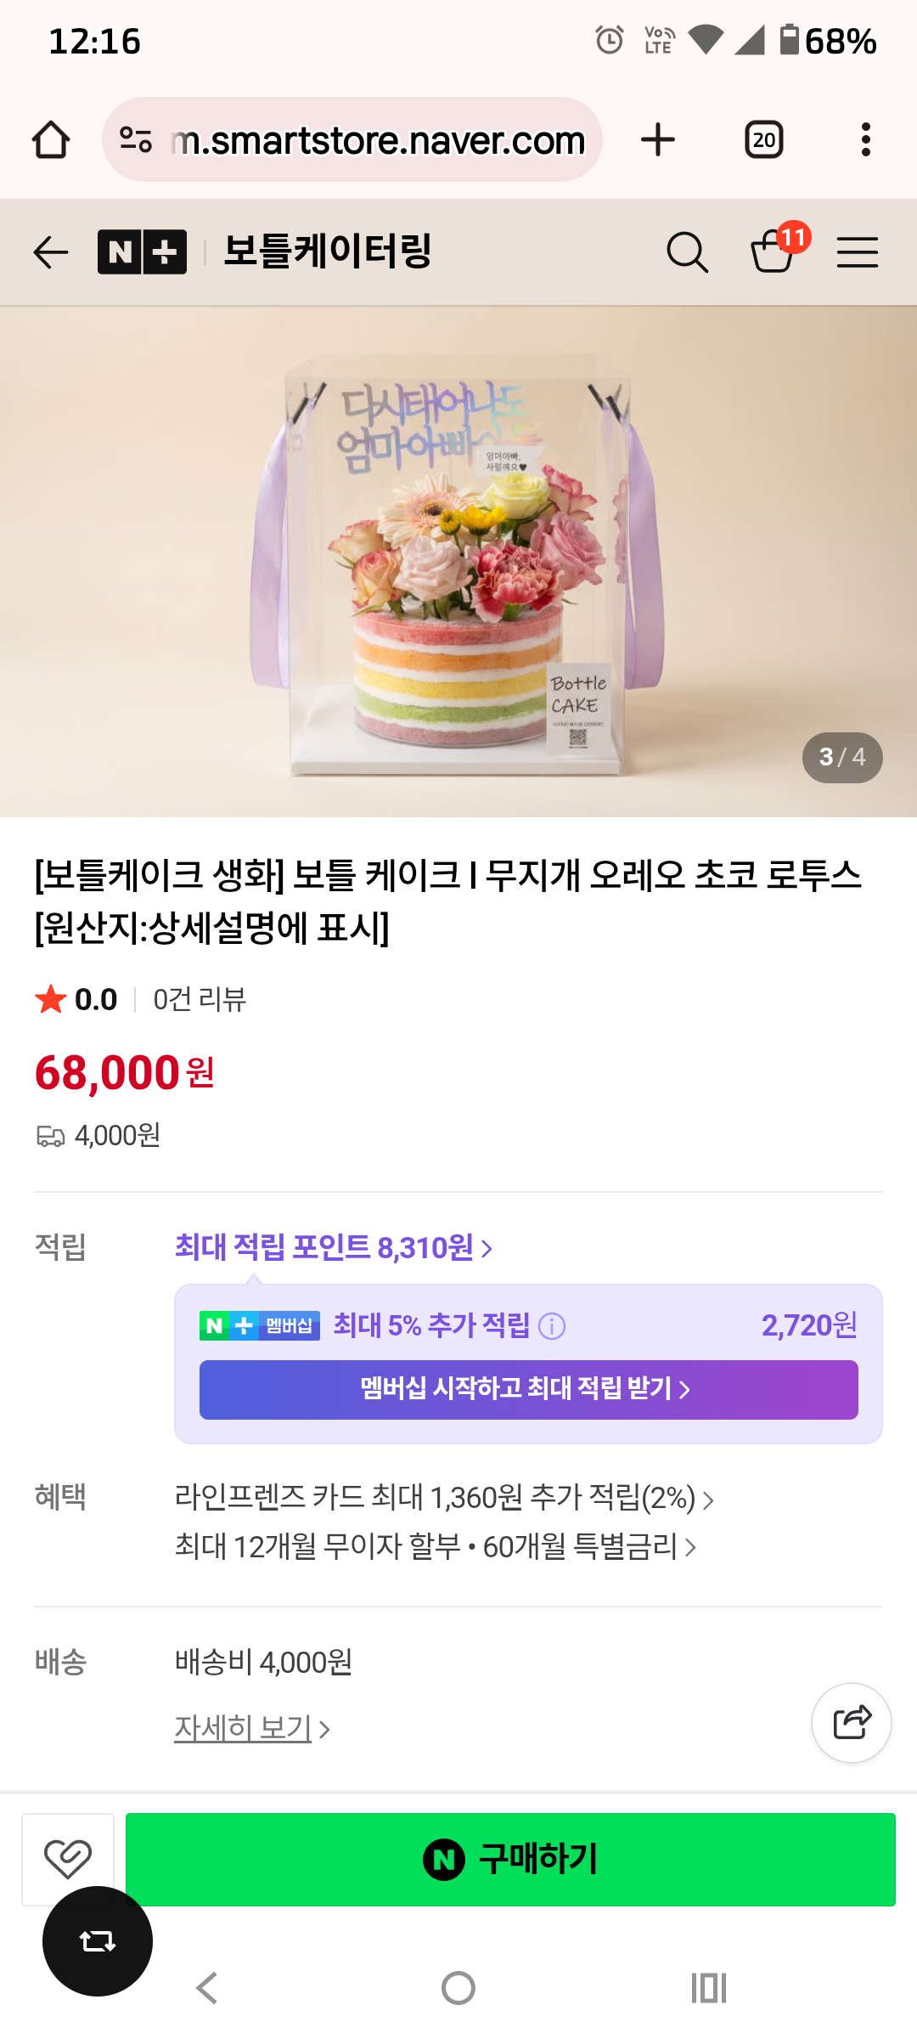Image resolution: width=917 pixels, height=2039 pixels.
Task: Open the tab switcher showing 20 tabs
Action: (764, 139)
